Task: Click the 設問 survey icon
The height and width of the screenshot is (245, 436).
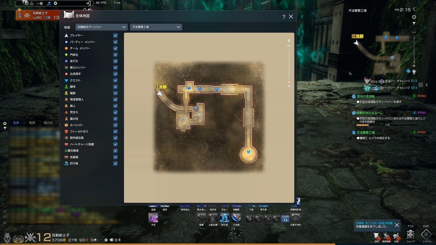Action: tap(377, 237)
